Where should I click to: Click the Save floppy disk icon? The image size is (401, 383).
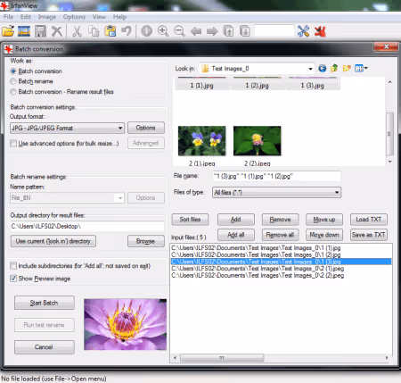[40, 31]
